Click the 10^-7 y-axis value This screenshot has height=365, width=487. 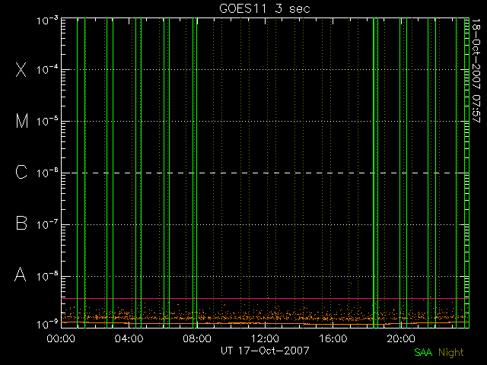click(47, 224)
